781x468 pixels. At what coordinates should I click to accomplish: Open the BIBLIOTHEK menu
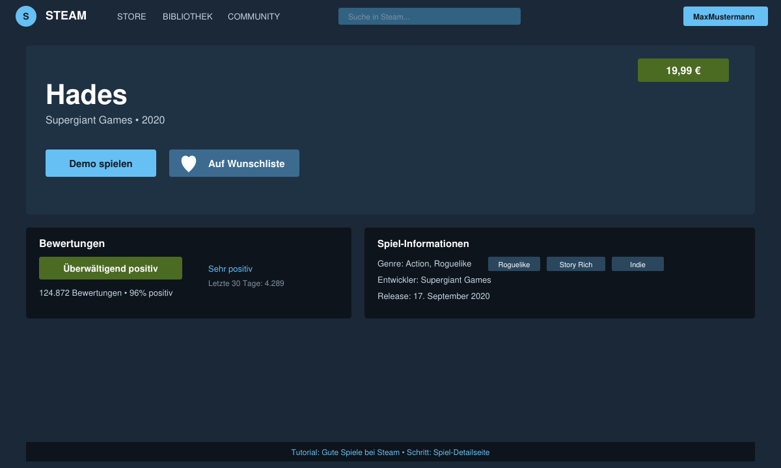187,16
